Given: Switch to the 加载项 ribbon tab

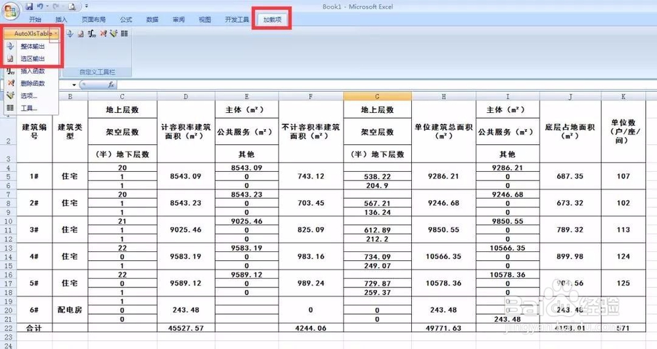Looking at the screenshot, I should [272, 19].
